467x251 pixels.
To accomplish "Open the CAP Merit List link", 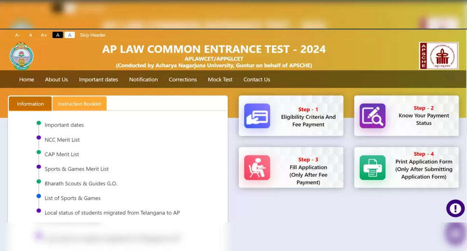I will [62, 154].
